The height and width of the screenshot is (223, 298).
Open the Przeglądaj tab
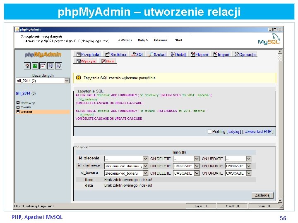[x=89, y=55]
